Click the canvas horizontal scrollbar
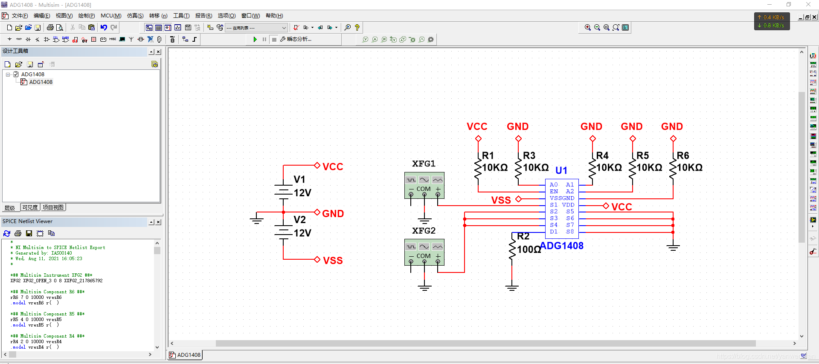This screenshot has height=364, width=819. 485,344
